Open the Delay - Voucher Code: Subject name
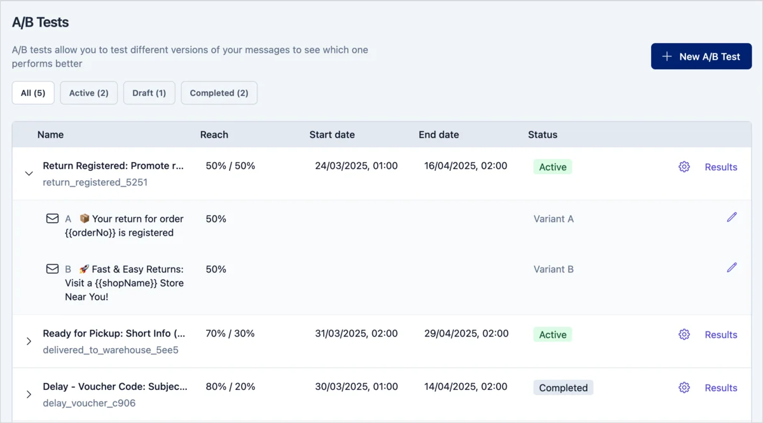 pos(115,386)
